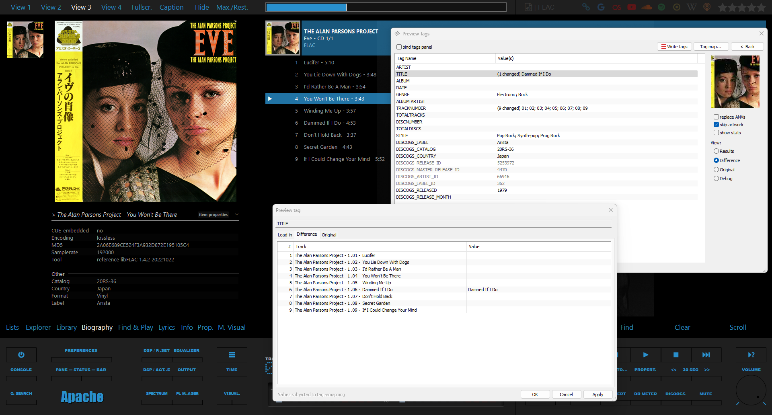The width and height of the screenshot is (772, 415).
Task: Open the hamburger menu icon
Action: point(232,355)
